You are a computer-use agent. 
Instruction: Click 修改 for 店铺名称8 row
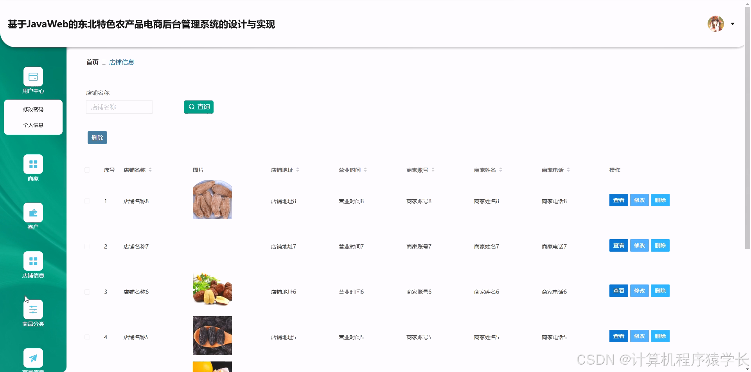coord(640,200)
